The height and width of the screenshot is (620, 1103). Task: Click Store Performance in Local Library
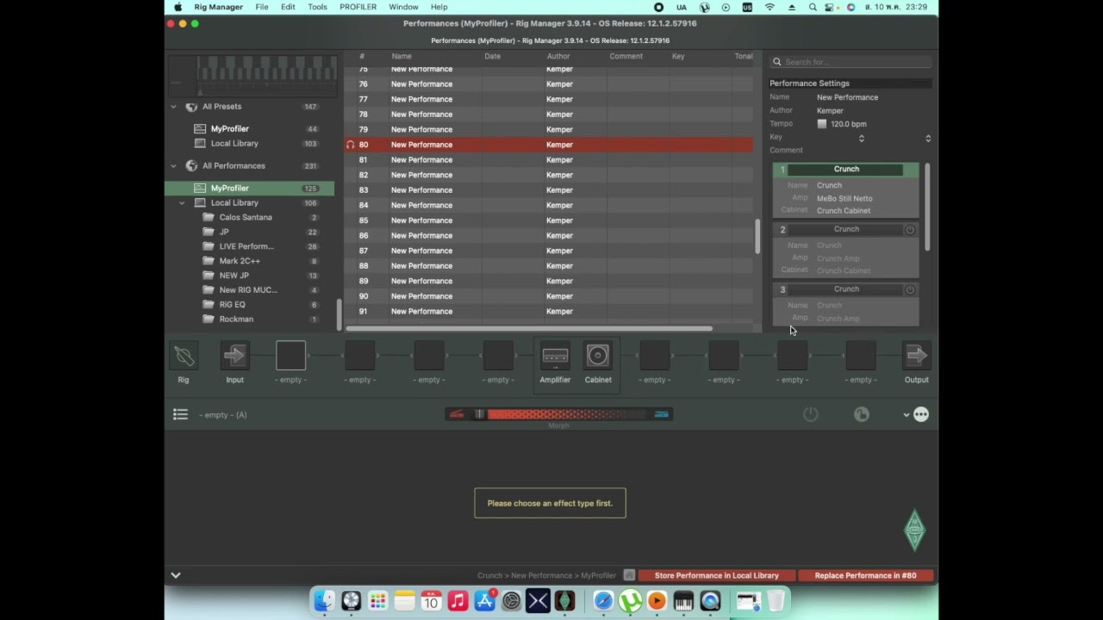716,575
